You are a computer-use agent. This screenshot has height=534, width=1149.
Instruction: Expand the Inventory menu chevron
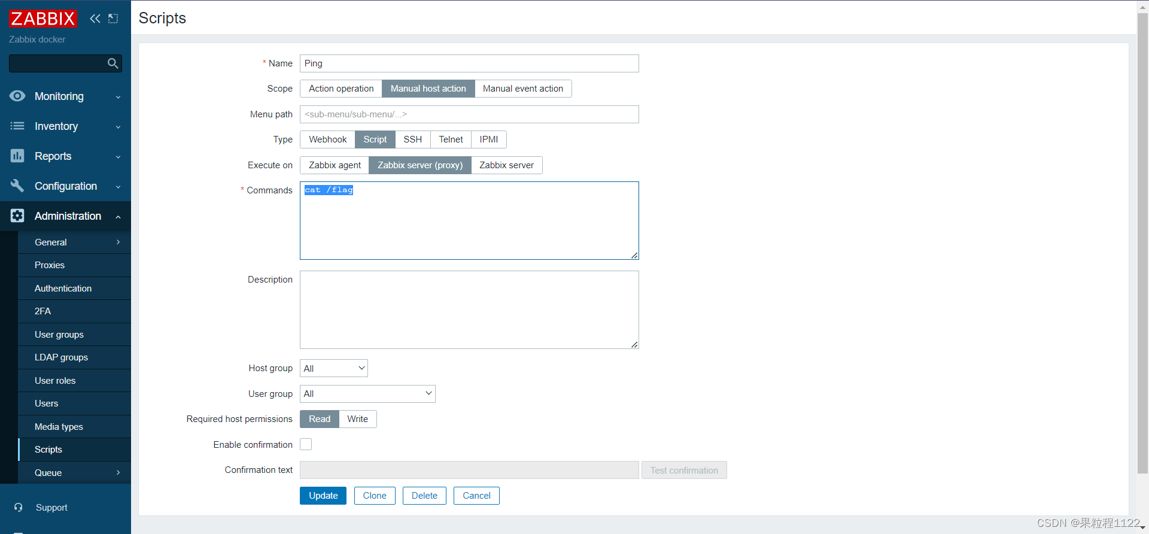(118, 127)
